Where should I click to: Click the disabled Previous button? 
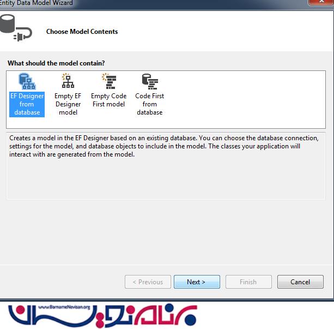(148, 282)
